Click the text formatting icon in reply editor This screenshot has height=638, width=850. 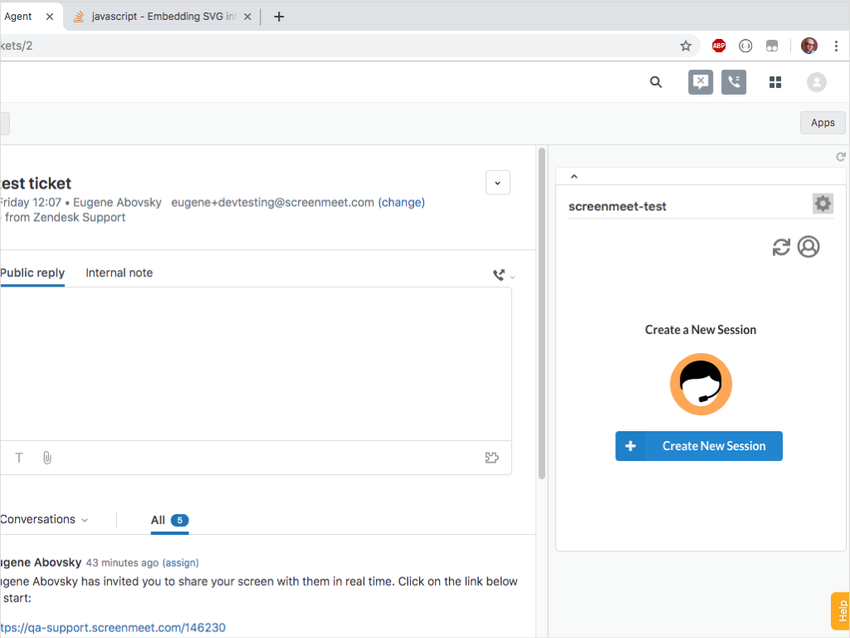point(18,457)
